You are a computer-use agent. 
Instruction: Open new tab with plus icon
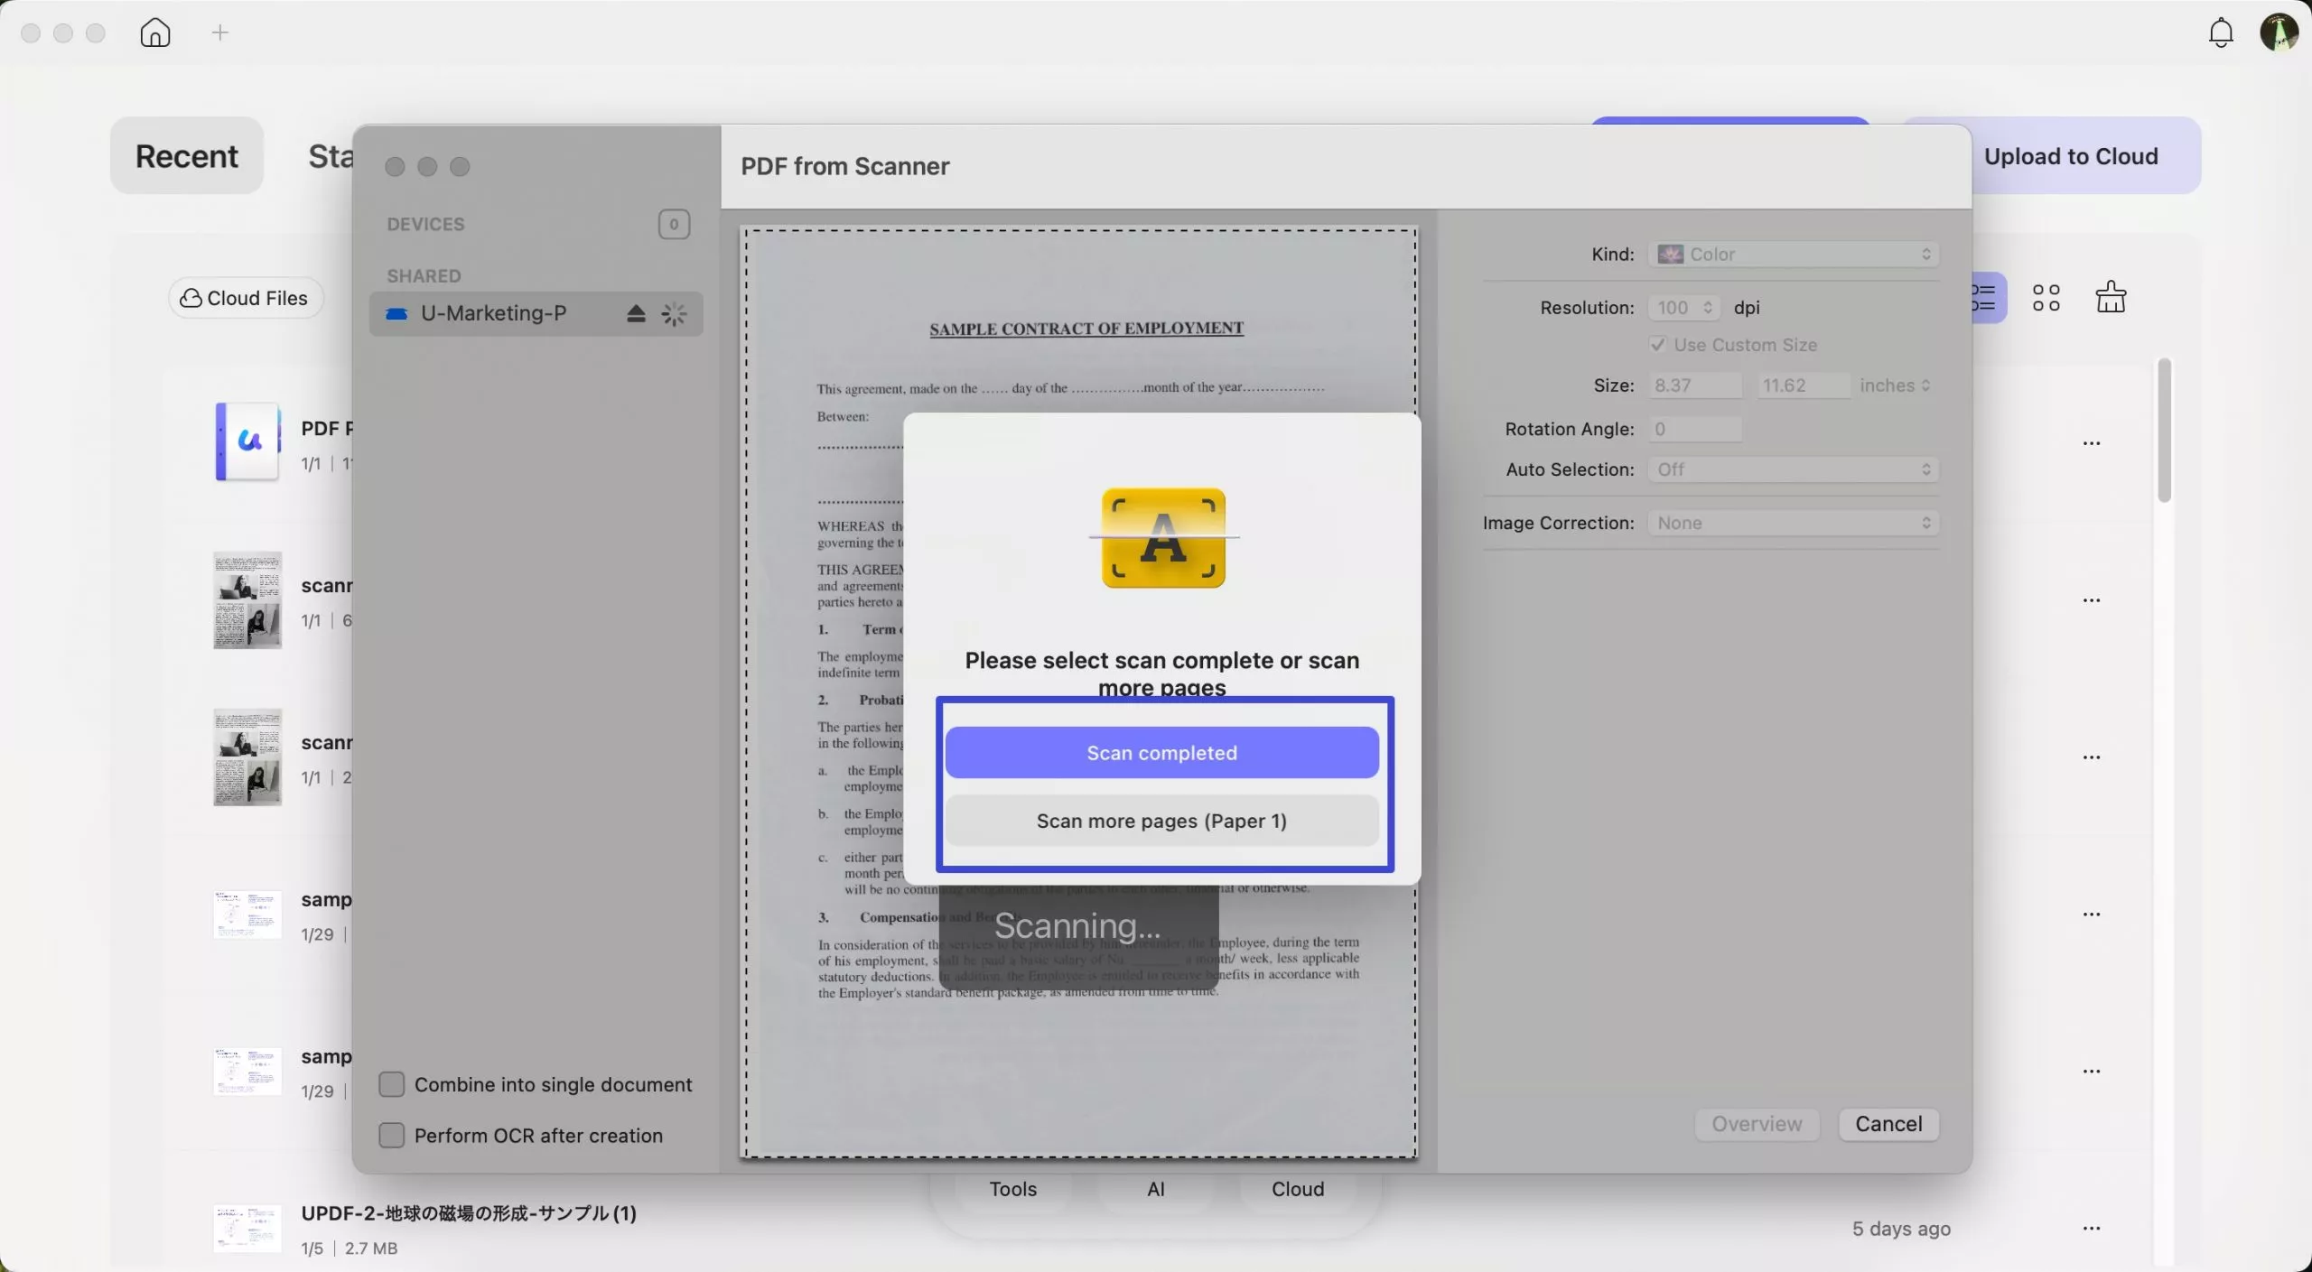pyautogui.click(x=220, y=33)
